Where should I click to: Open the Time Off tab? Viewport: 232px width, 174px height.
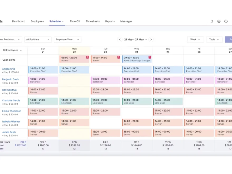pos(75,21)
